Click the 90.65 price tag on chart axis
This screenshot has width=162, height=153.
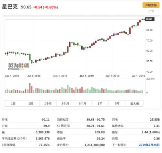click(x=150, y=19)
